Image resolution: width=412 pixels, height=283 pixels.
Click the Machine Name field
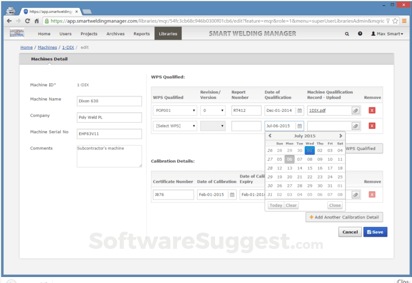pos(109,101)
